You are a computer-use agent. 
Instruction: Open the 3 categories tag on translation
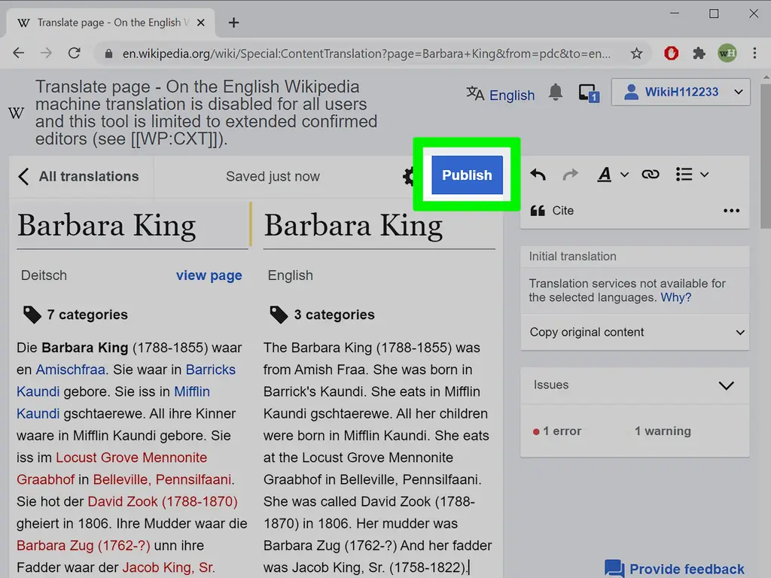322,315
